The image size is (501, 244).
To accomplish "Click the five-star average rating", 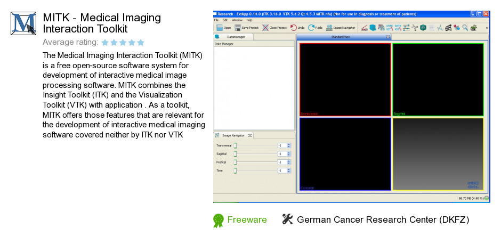I will click(x=123, y=43).
